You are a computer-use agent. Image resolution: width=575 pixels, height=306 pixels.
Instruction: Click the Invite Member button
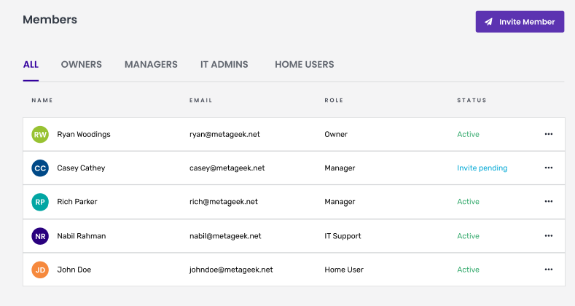[x=520, y=22]
